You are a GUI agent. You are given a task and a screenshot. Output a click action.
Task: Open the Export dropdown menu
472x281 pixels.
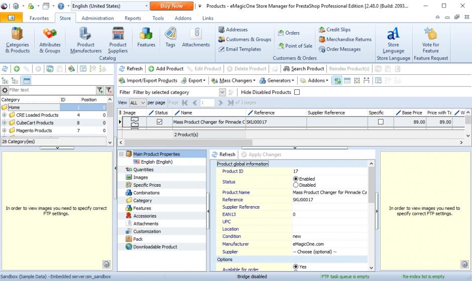pos(193,81)
